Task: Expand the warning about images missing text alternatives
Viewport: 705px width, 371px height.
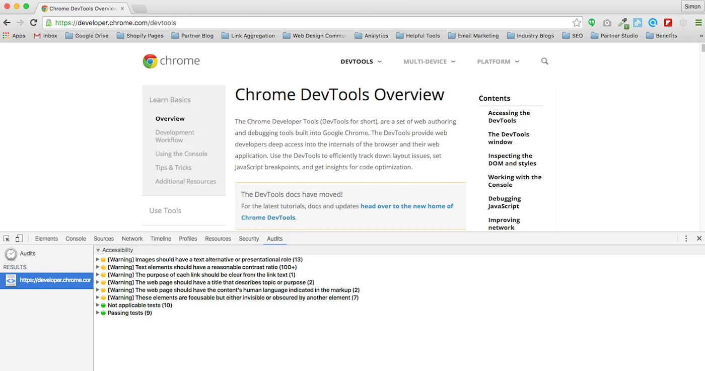Action: pos(97,259)
